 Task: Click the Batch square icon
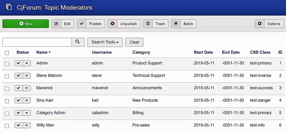tap(176, 24)
